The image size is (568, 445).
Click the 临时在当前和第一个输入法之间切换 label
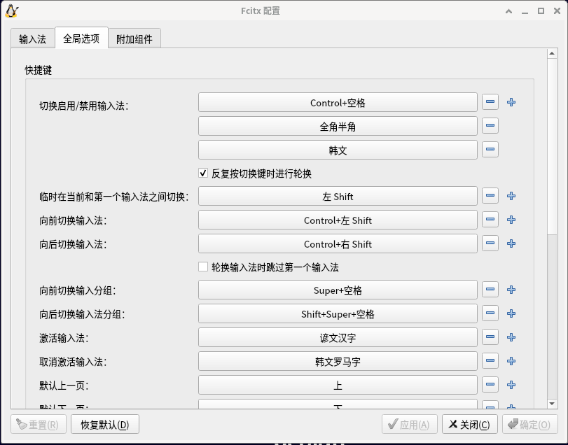[113, 197]
